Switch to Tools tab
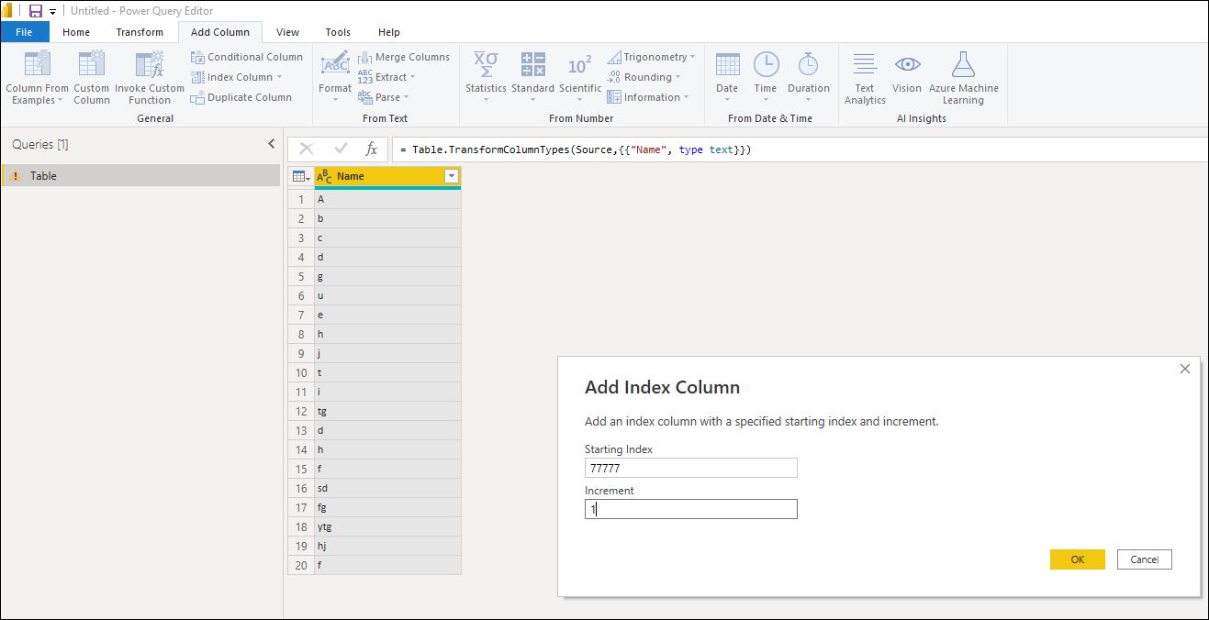 point(338,32)
